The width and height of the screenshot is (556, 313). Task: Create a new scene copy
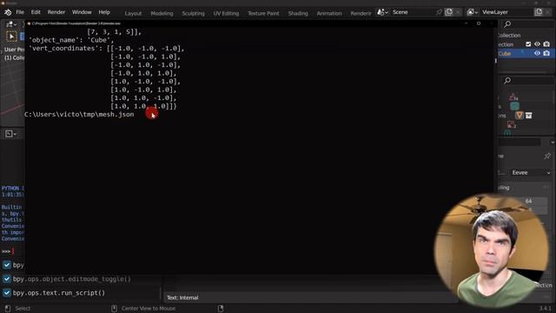pos(449,12)
